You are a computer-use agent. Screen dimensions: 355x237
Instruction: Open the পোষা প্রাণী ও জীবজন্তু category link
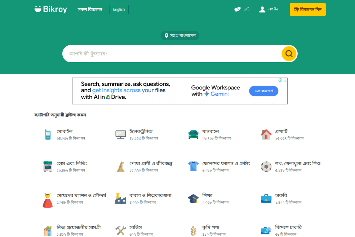click(x=151, y=163)
